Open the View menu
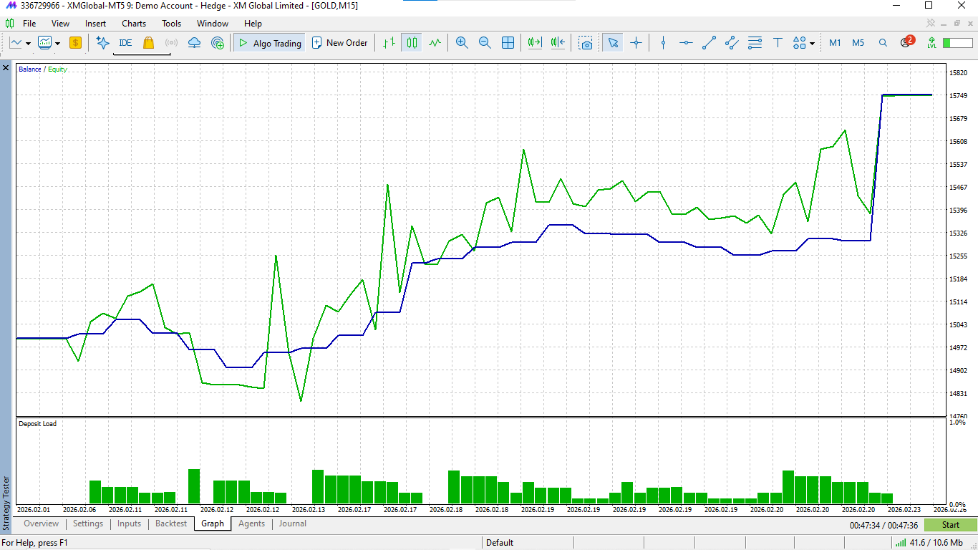Viewport: 978px width, 550px height. pyautogui.click(x=61, y=24)
